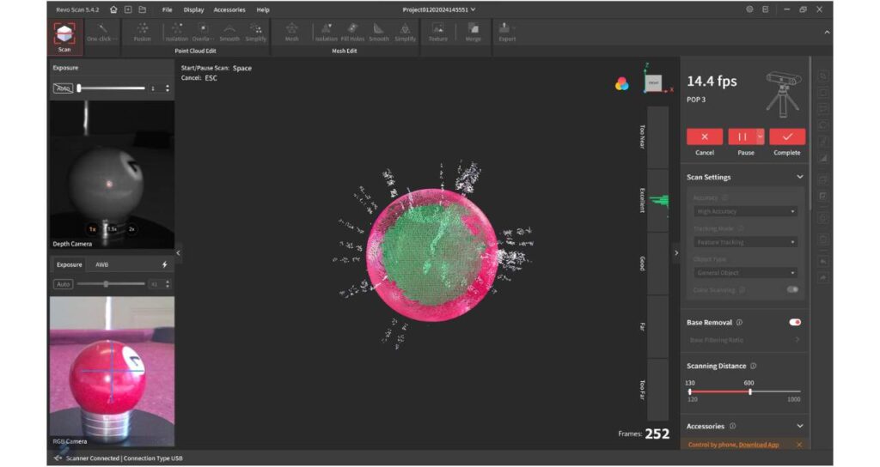Screen dimensions: 880x467
Task: Open the Accuracy dropdown
Action: pyautogui.click(x=745, y=211)
